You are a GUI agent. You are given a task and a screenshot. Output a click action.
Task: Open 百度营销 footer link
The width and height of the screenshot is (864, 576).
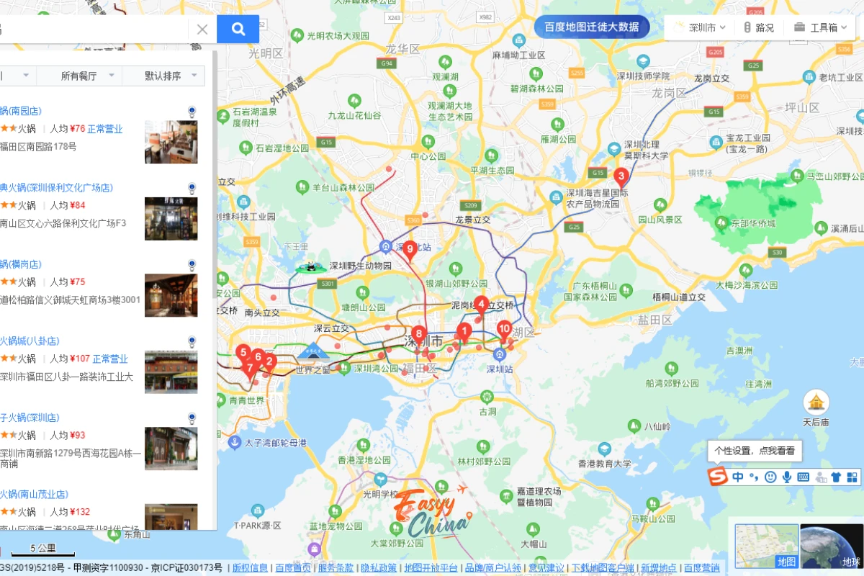click(702, 568)
